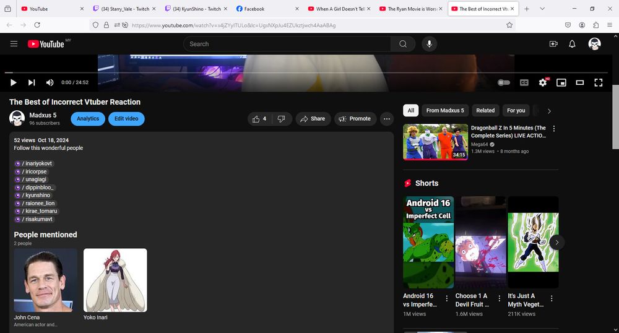Open the inariyokovt Twitch link
Screen dimensions: 619x333
pos(33,163)
